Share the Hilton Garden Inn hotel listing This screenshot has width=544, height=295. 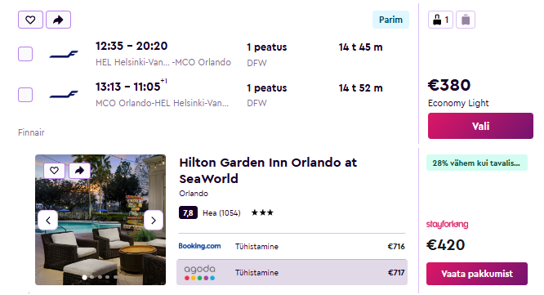pyautogui.click(x=79, y=171)
